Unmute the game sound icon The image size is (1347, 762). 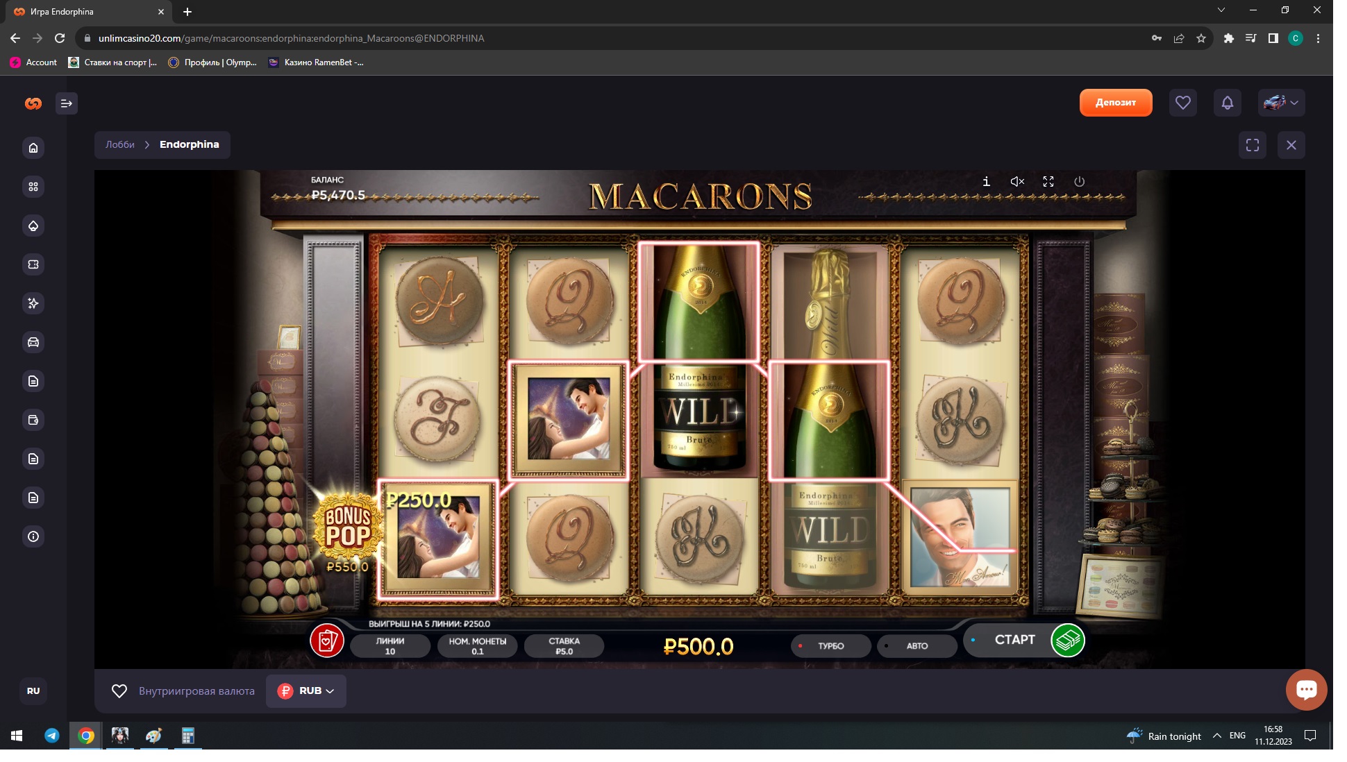[1017, 181]
